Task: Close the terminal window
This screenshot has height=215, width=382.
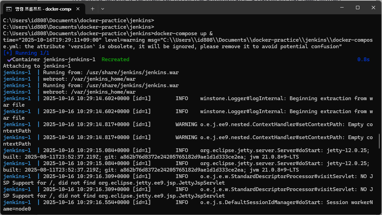Action: 373,8
